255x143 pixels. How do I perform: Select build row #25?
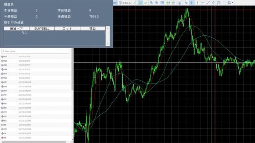36,65
